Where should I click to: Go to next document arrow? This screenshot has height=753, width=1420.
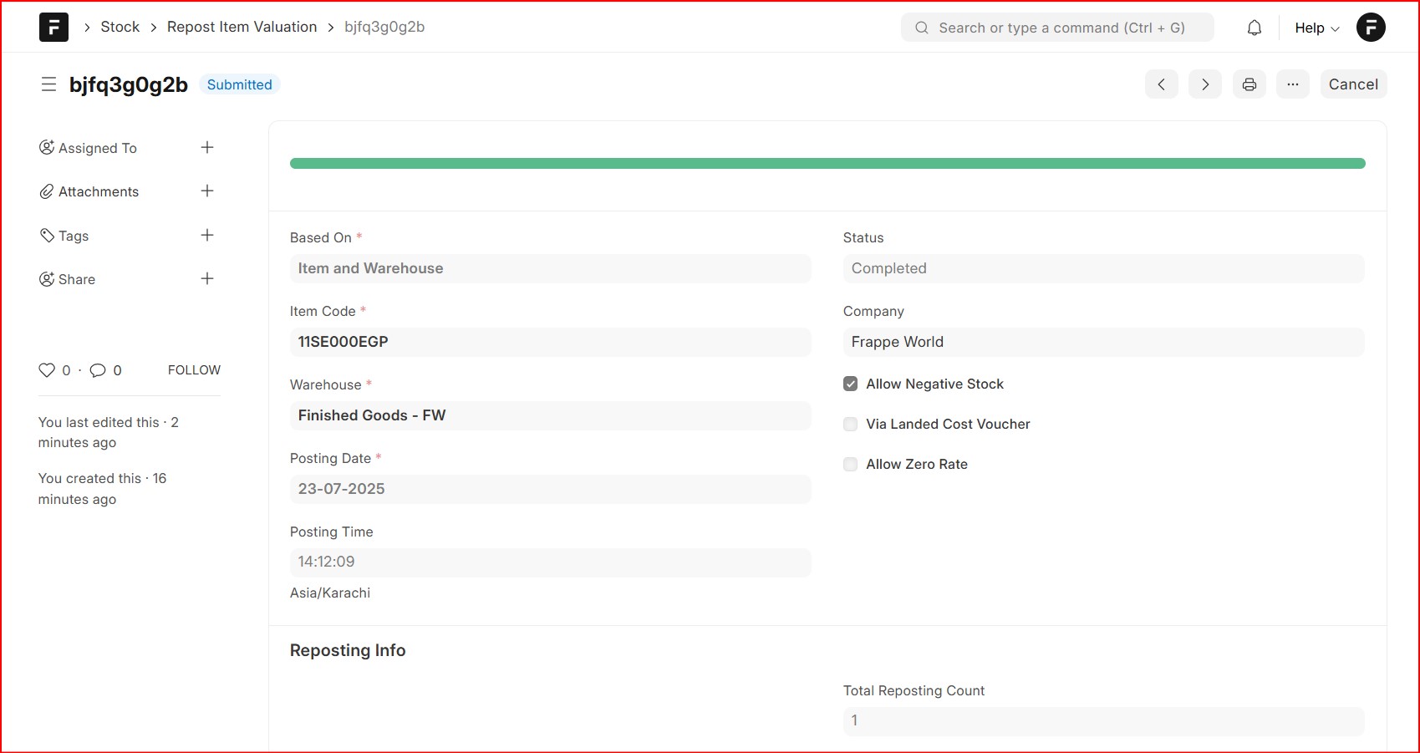[x=1205, y=84]
